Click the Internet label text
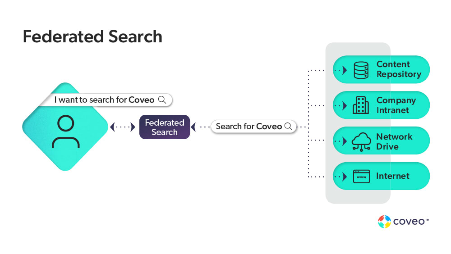Screen dimensions: 451x254 point(392,176)
